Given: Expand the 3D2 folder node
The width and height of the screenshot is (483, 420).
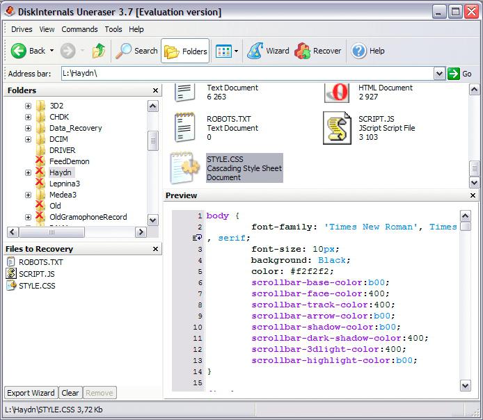Looking at the screenshot, I should (x=28, y=106).
